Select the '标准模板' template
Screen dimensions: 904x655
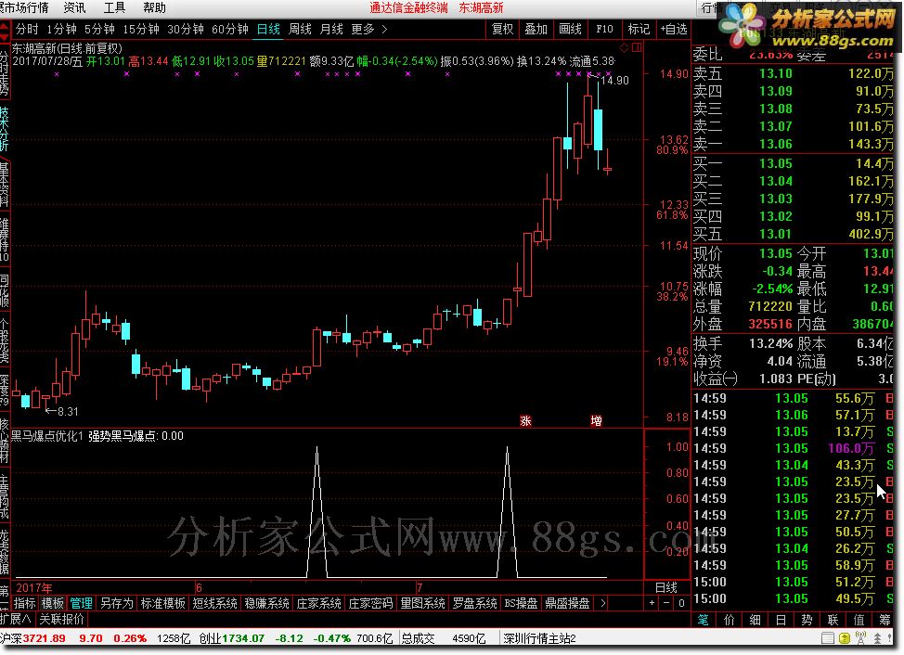(x=163, y=603)
